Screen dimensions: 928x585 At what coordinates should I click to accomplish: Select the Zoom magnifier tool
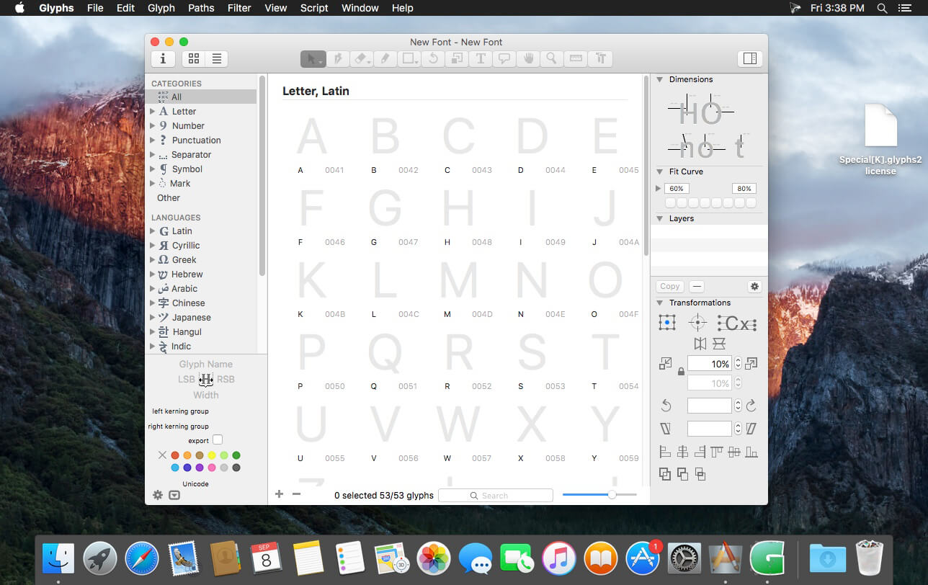pyautogui.click(x=552, y=59)
